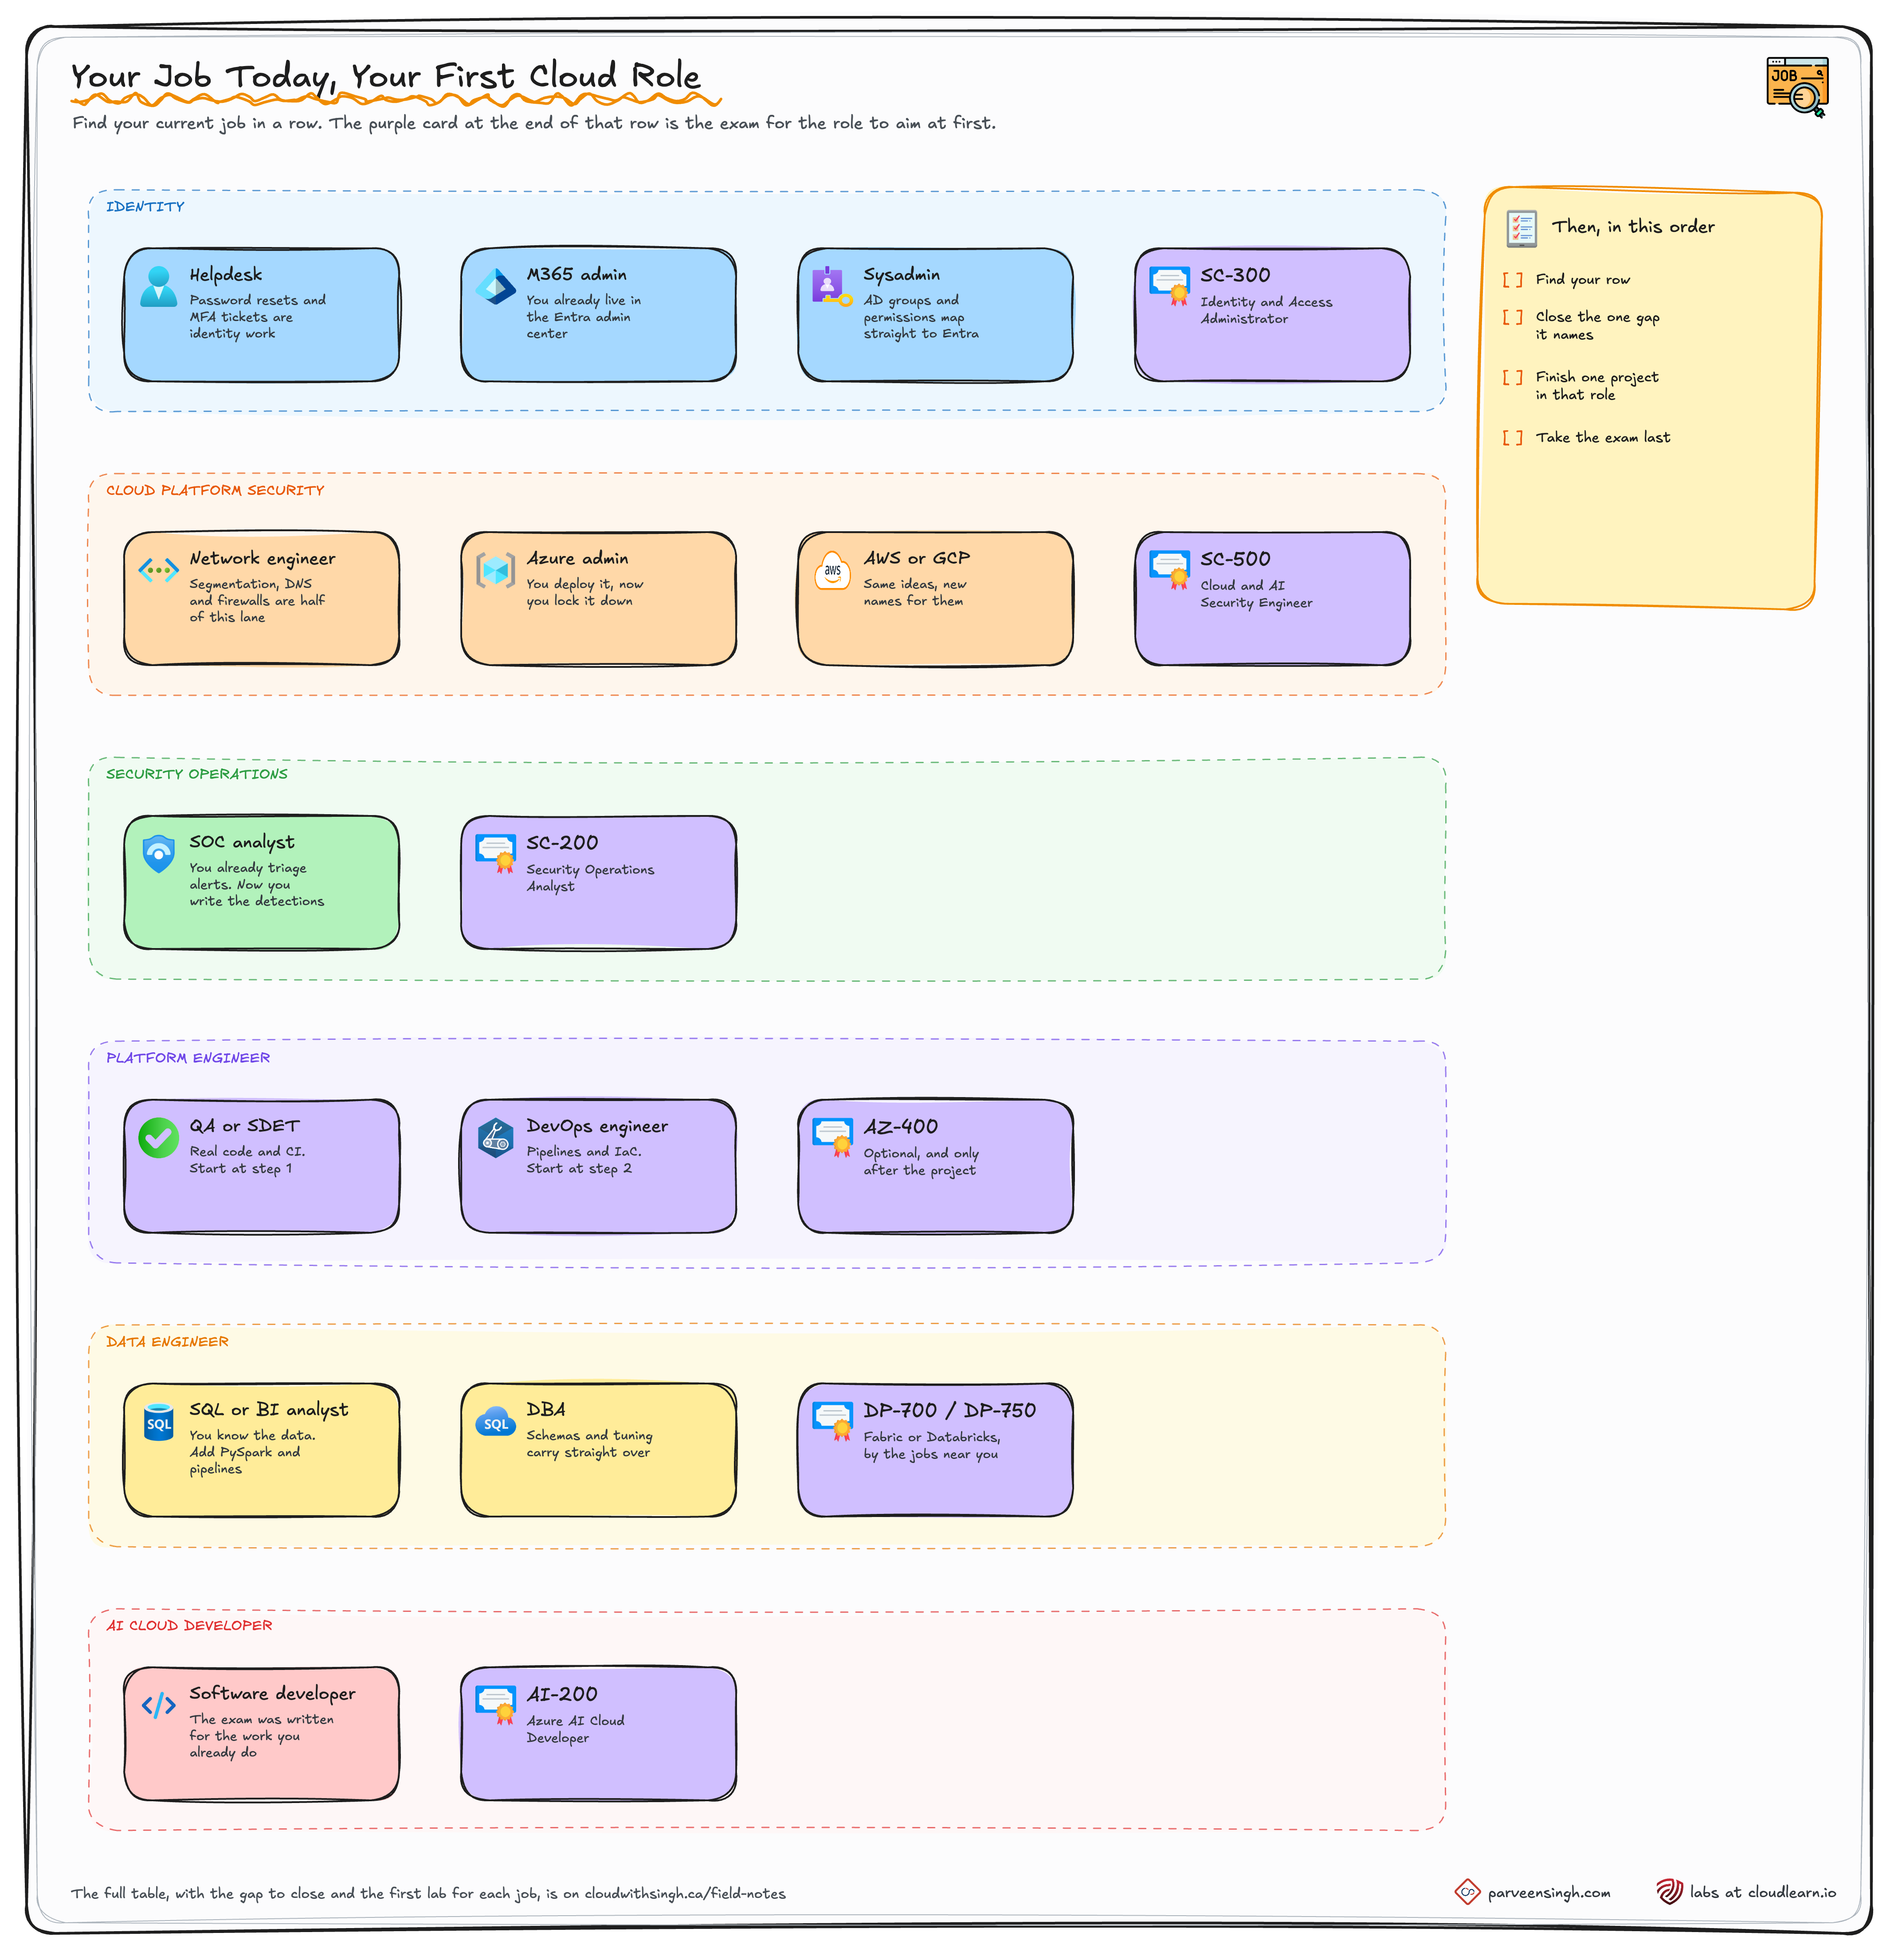Screen dimensions: 1898x1960
Task: Check the 'Find your row' box
Action: pos(1512,280)
